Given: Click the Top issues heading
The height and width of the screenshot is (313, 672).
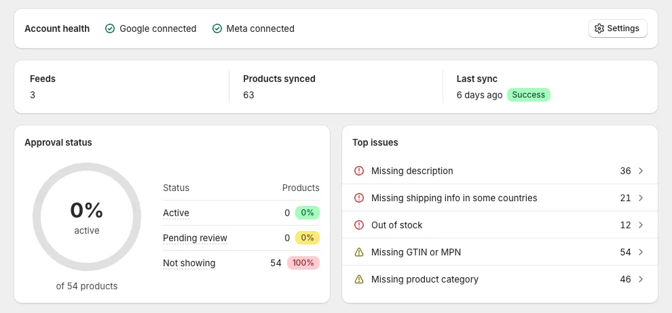Looking at the screenshot, I should pos(375,142).
